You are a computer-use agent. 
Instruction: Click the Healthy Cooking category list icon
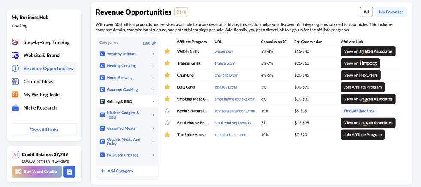pyautogui.click(x=102, y=65)
